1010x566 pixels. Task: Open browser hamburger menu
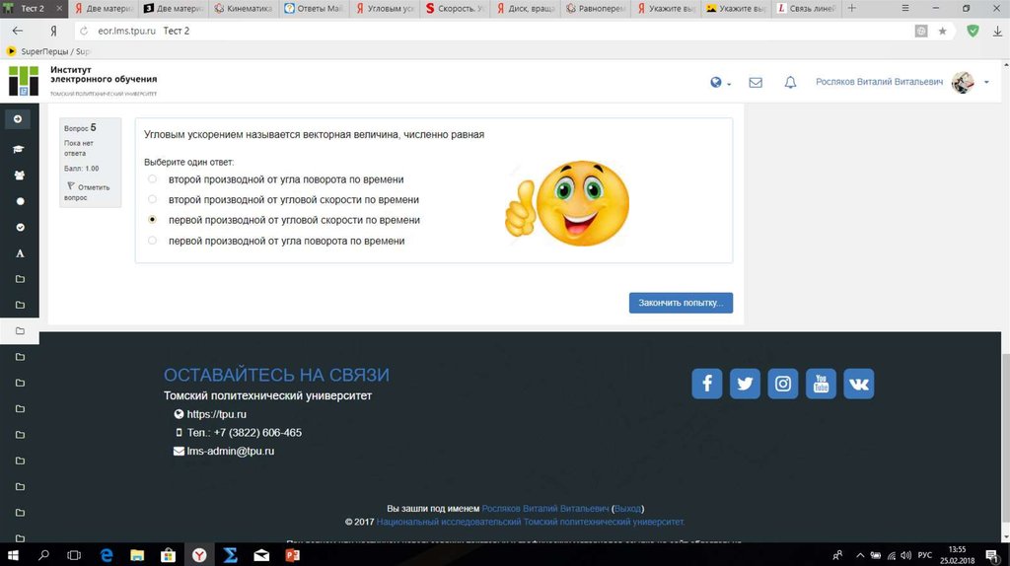(x=905, y=8)
